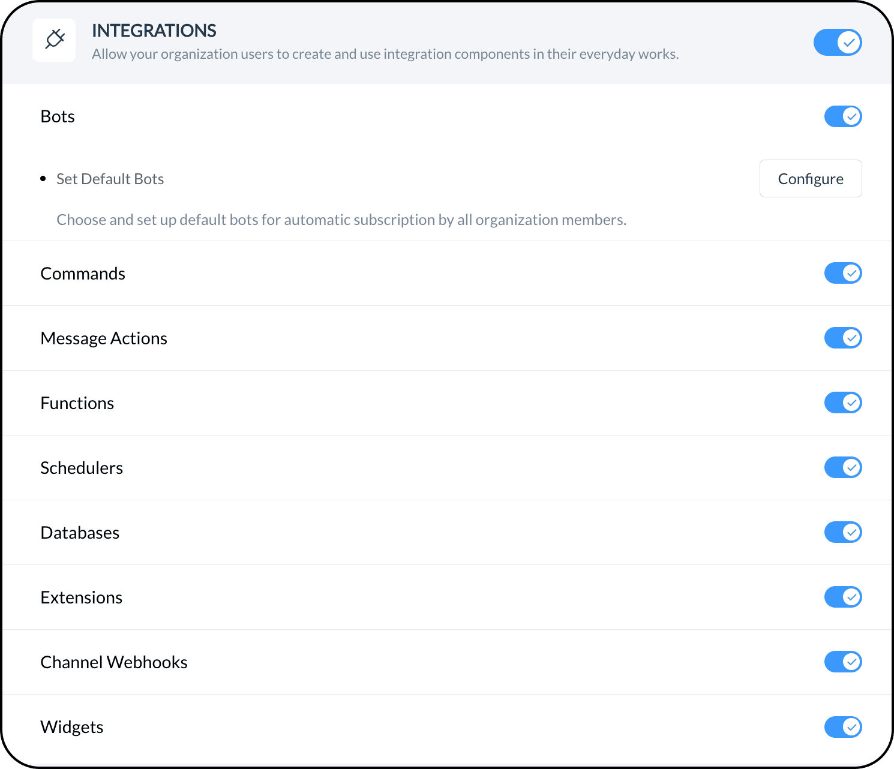Click the Integrations description subtitle
Viewport: 894px width, 769px height.
385,54
